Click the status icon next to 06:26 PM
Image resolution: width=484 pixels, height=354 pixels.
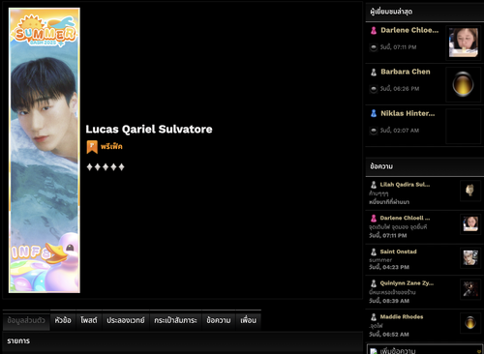(x=374, y=89)
